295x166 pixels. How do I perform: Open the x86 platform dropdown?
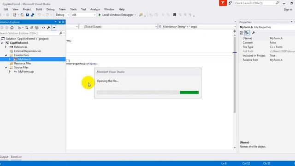coord(83,15)
